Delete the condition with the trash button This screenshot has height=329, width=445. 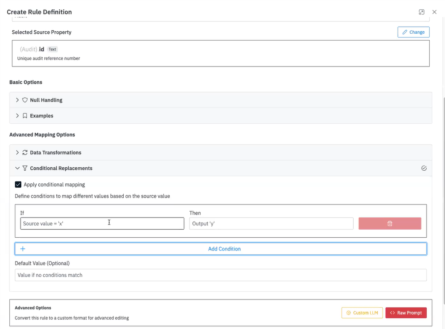(390, 224)
